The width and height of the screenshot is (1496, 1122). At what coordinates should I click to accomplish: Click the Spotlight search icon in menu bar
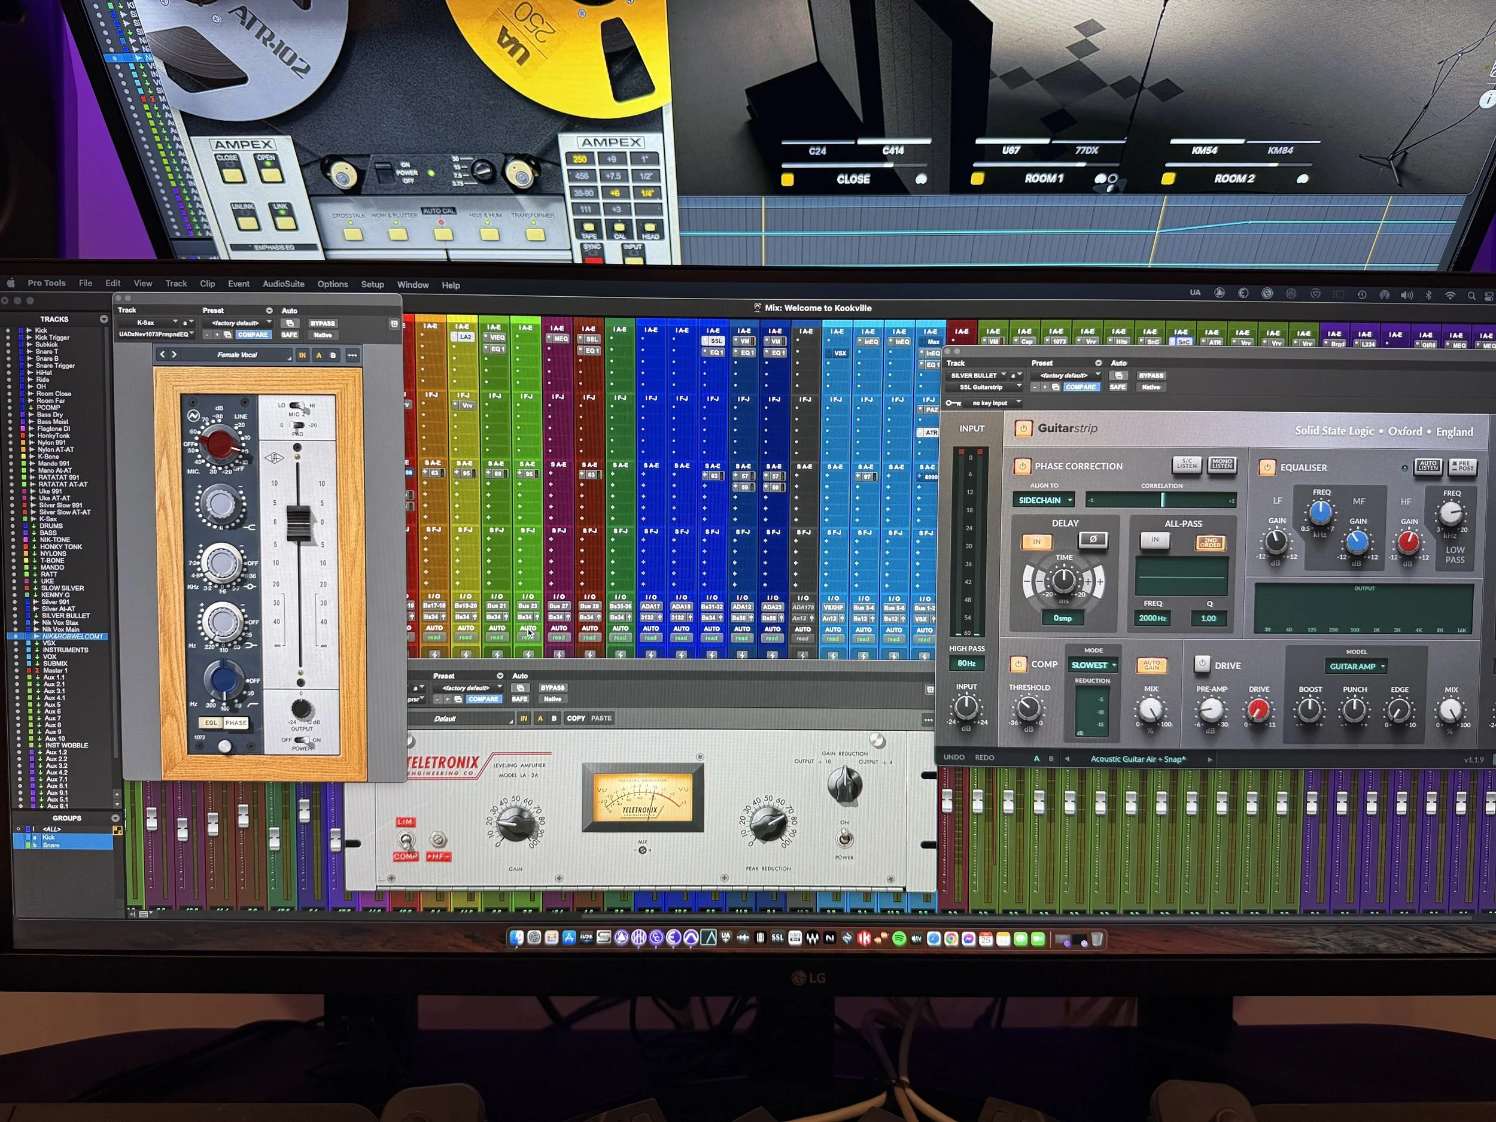point(1471,296)
